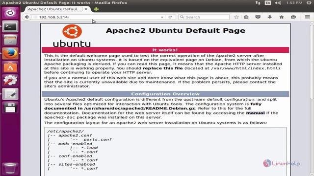This screenshot has height=176, width=314.
Task: Open the sound volume indicator
Action: pos(278,3)
